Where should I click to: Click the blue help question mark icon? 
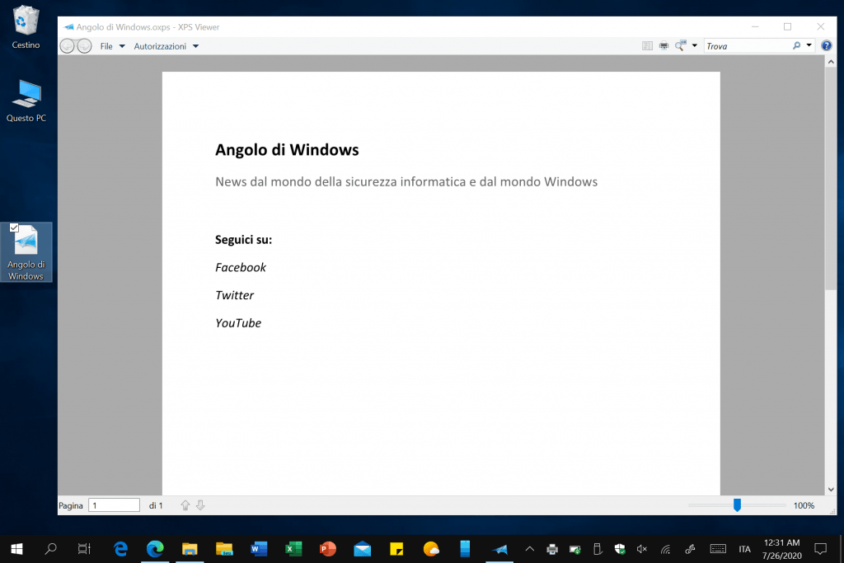coord(827,46)
